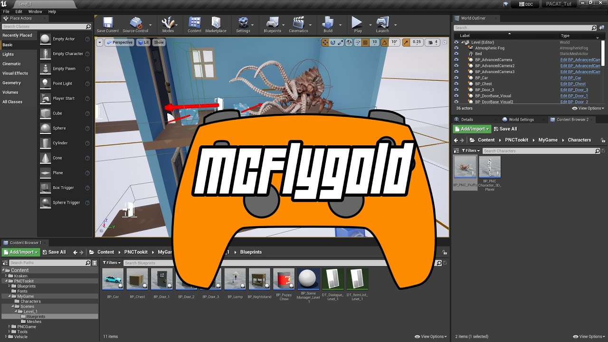Image resolution: width=608 pixels, height=342 pixels.
Task: Toggle visibility of Bed in World Outliner
Action: click(456, 54)
